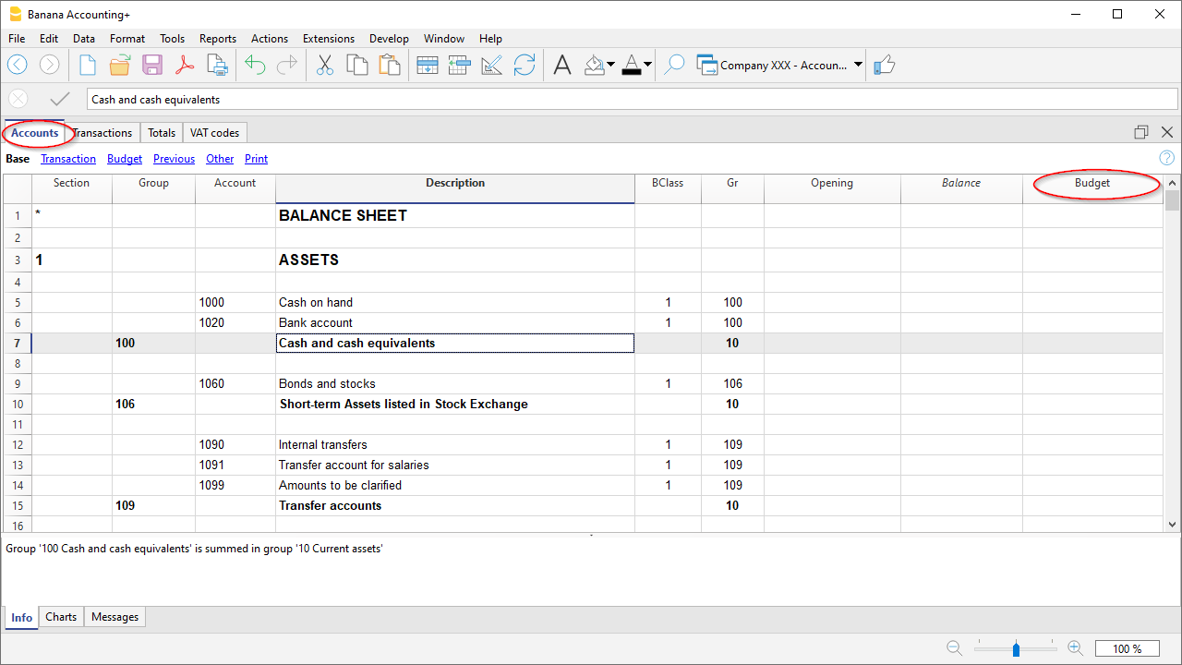Open the Company XXX file dropdown
The width and height of the screenshot is (1182, 665).
858,65
